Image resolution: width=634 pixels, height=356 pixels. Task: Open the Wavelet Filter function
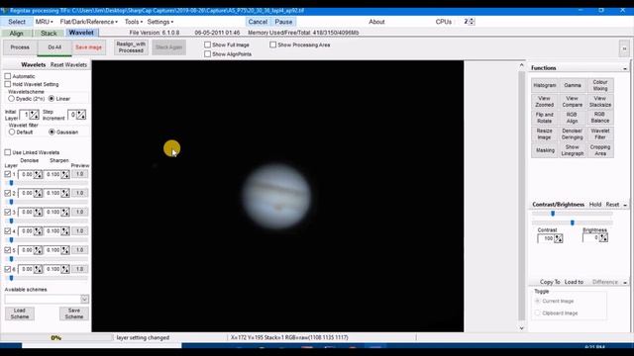[x=600, y=134]
